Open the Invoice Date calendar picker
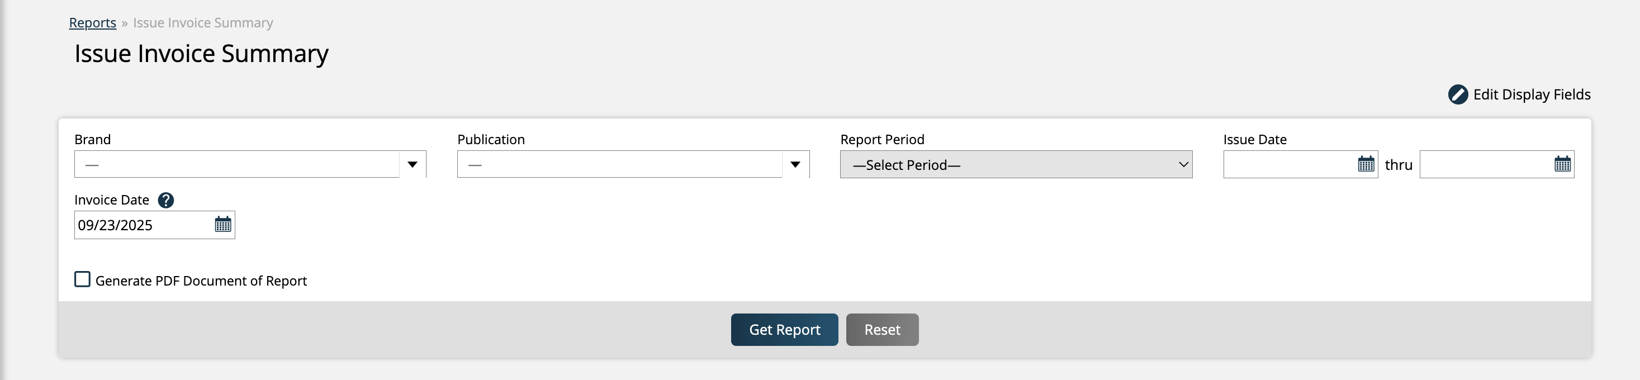 pyautogui.click(x=223, y=225)
